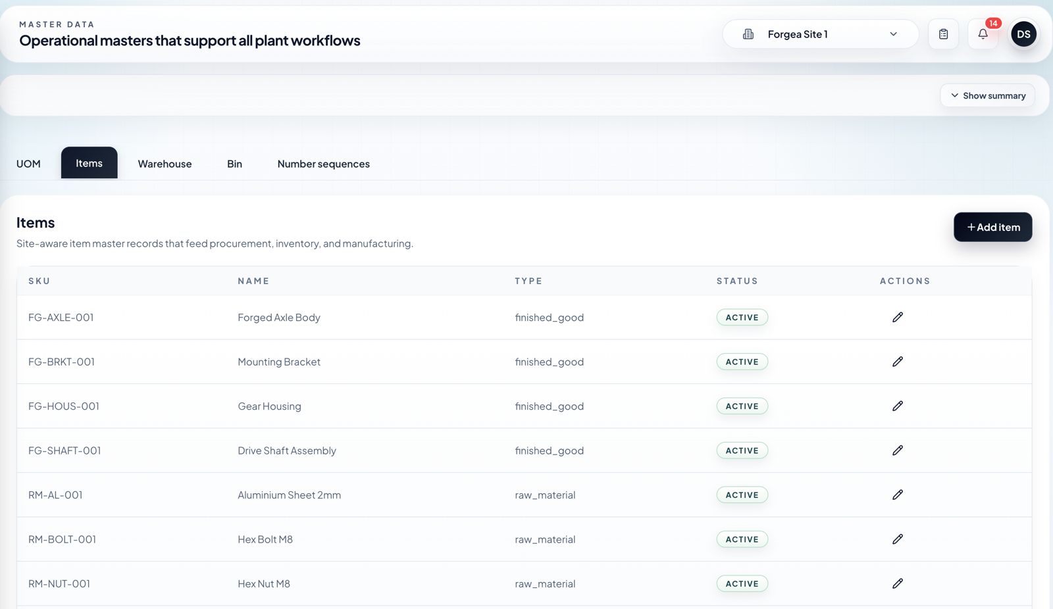Viewport: 1053px width, 609px height.
Task: Open the notifications bell
Action: (983, 34)
